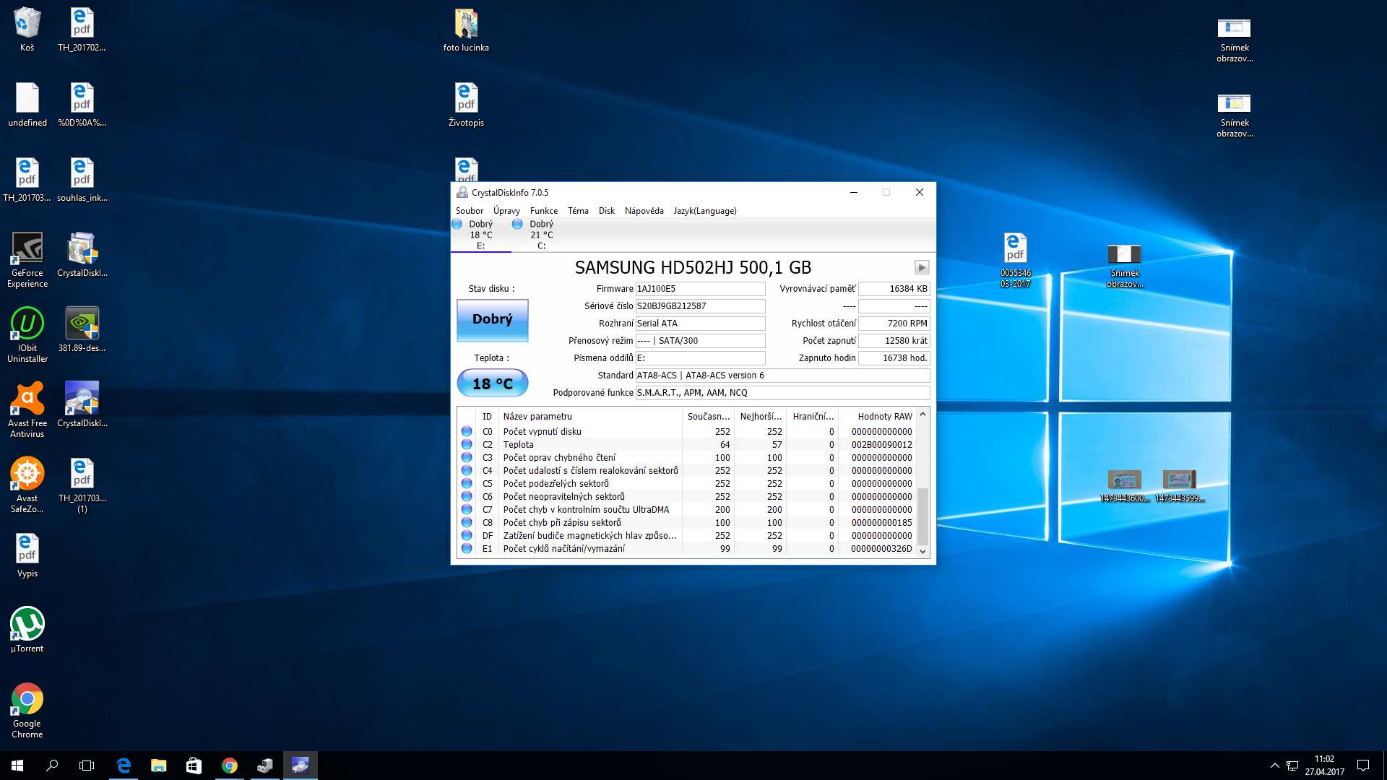Click the SMART list scrollbar thumb
This screenshot has width=1387, height=780.
[922, 516]
